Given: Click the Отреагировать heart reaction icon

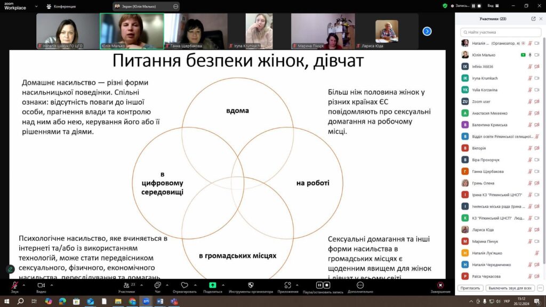Looking at the screenshot, I should point(184,286).
